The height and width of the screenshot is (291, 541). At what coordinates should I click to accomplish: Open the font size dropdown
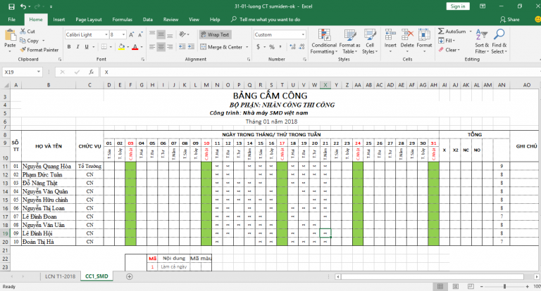tap(123, 34)
